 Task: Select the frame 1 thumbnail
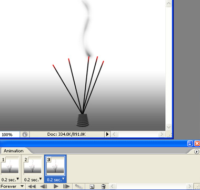(10, 166)
